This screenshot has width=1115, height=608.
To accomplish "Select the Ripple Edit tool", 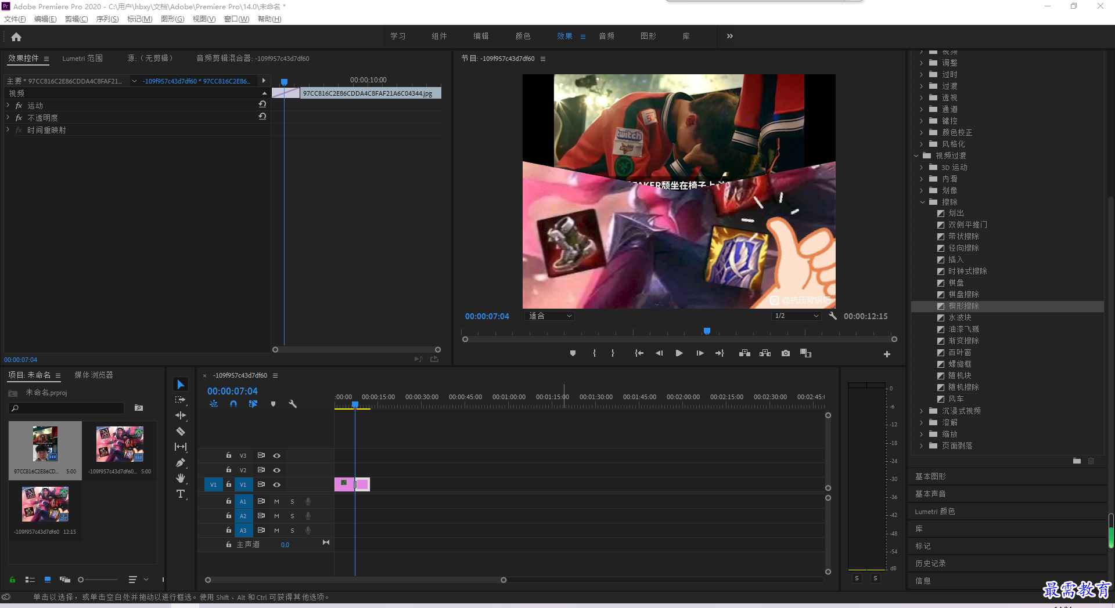I will (x=181, y=415).
